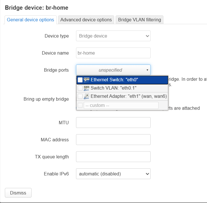This screenshot has height=203, width=207.
Task: Click into the MTU input field
Action: point(113,123)
